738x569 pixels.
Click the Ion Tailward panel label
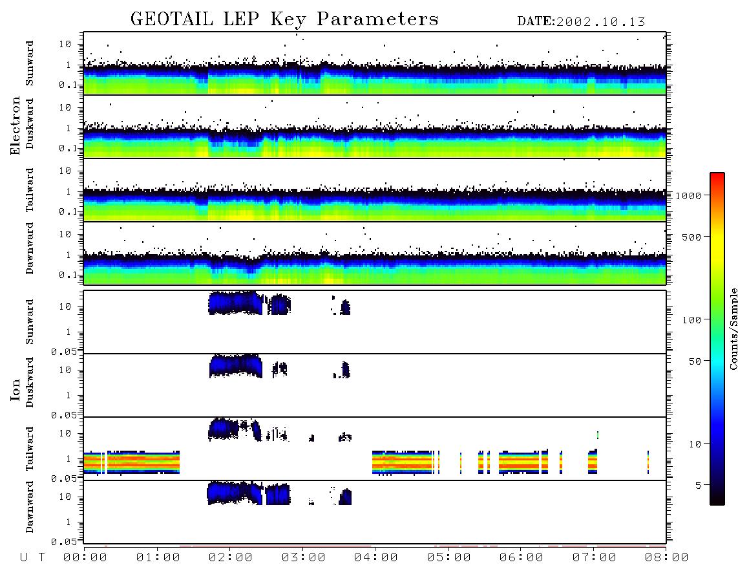pyautogui.click(x=30, y=449)
